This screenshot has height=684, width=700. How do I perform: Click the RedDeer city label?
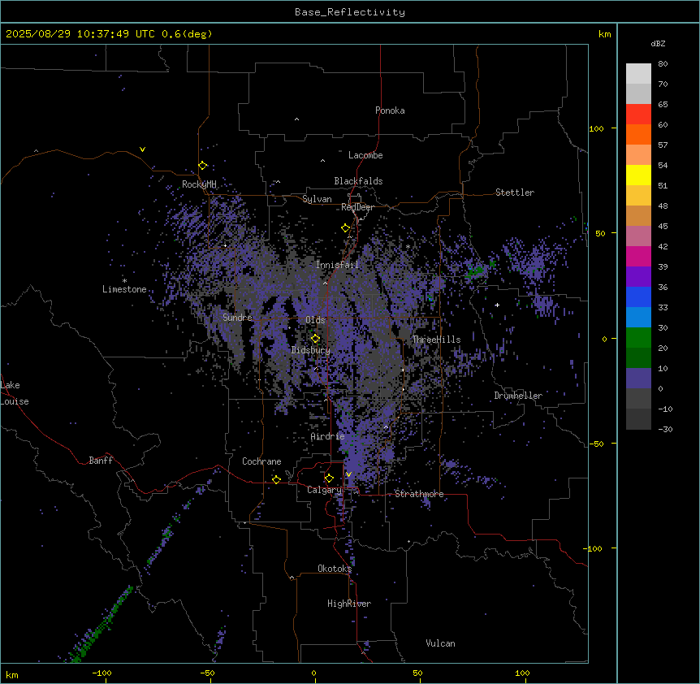(357, 207)
